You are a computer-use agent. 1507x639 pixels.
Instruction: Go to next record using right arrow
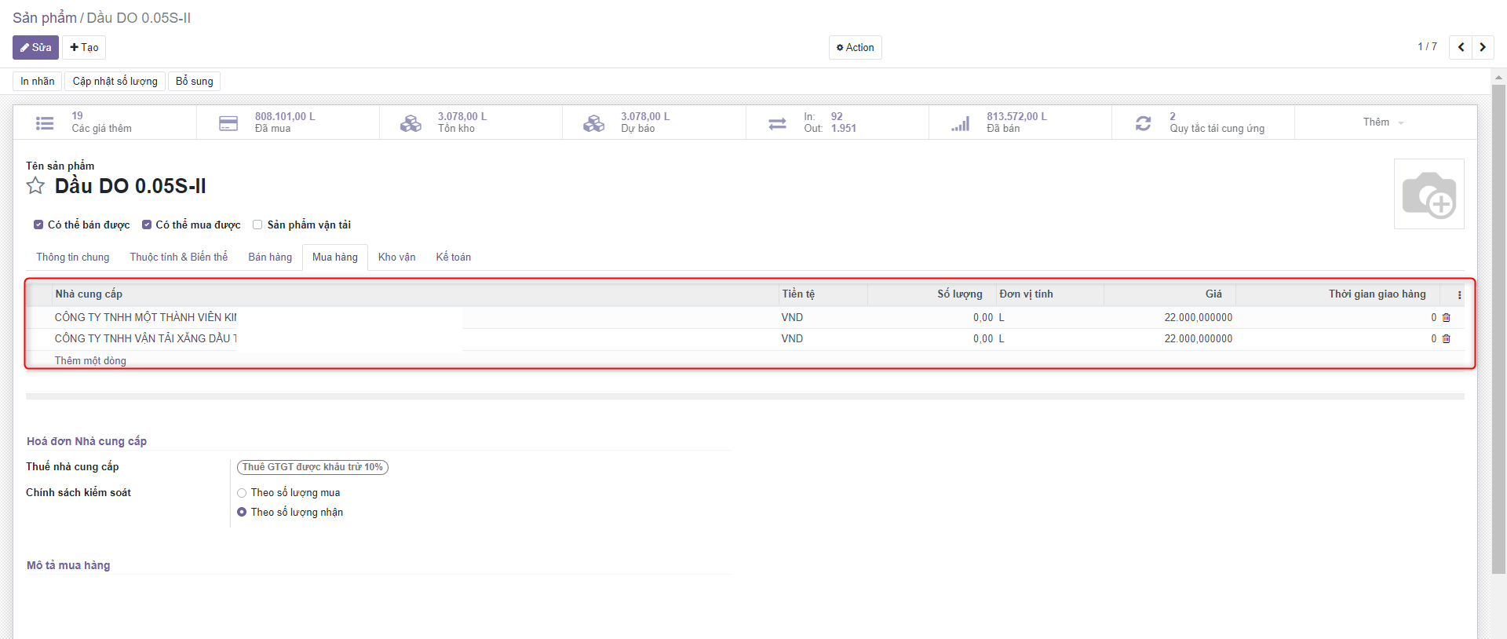pyautogui.click(x=1483, y=47)
